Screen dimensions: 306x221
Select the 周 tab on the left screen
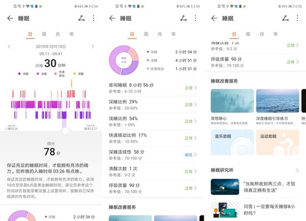click(44, 34)
